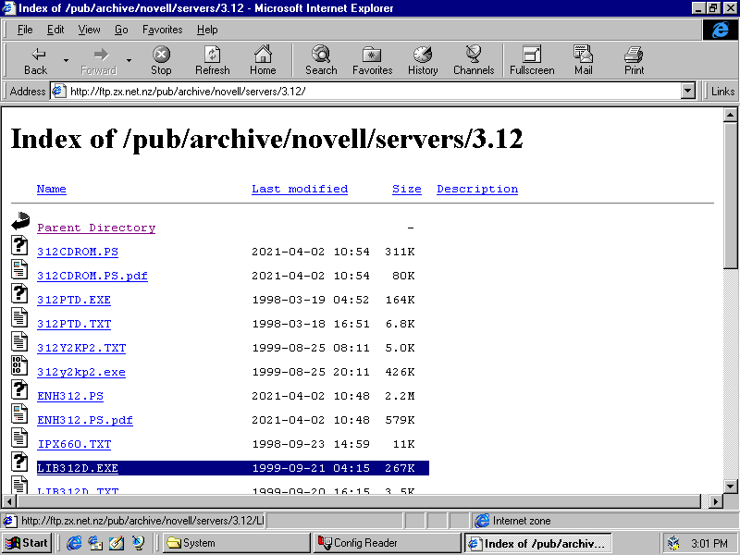Expand the address bar dropdown arrow
The width and height of the screenshot is (740, 555).
pyautogui.click(x=688, y=91)
